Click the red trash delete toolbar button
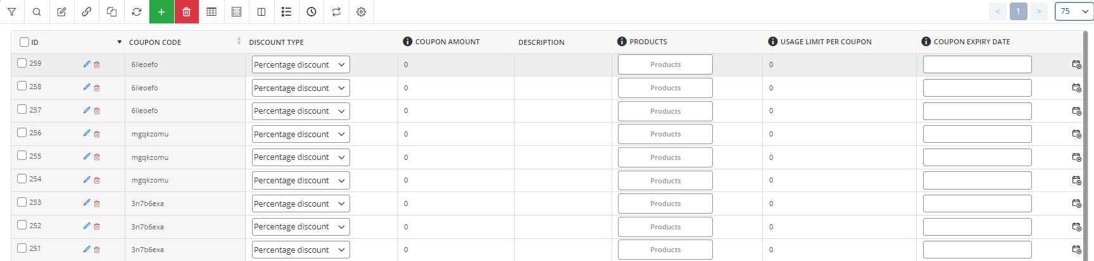This screenshot has width=1094, height=261. coord(186,12)
